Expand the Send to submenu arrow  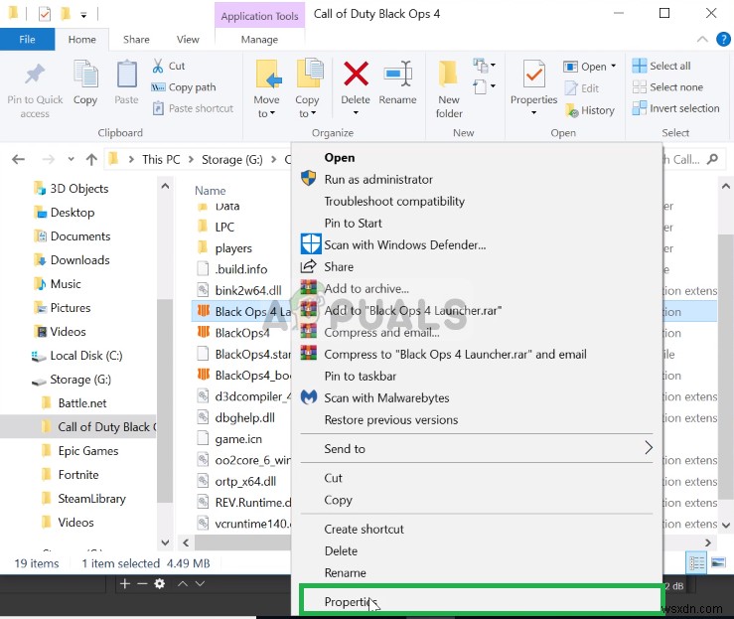point(649,448)
